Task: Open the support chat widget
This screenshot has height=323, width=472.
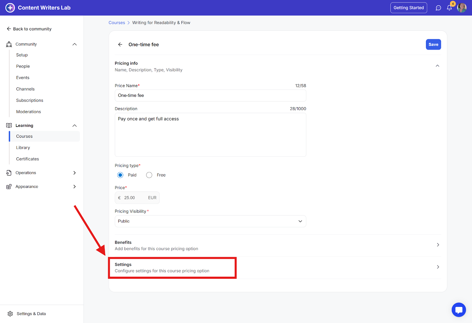Action: [458, 310]
